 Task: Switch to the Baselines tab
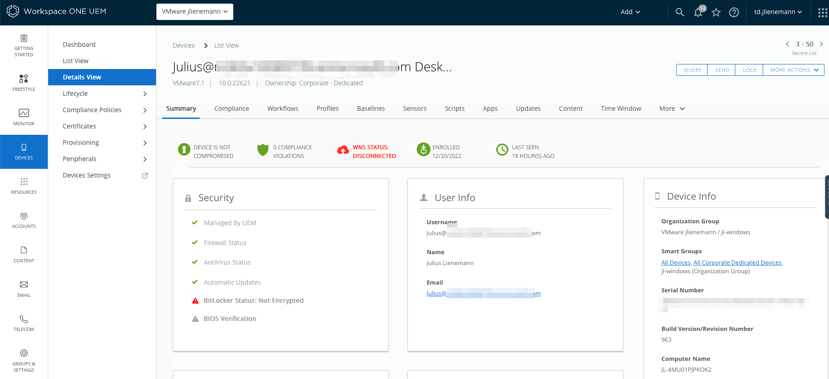pyautogui.click(x=371, y=108)
